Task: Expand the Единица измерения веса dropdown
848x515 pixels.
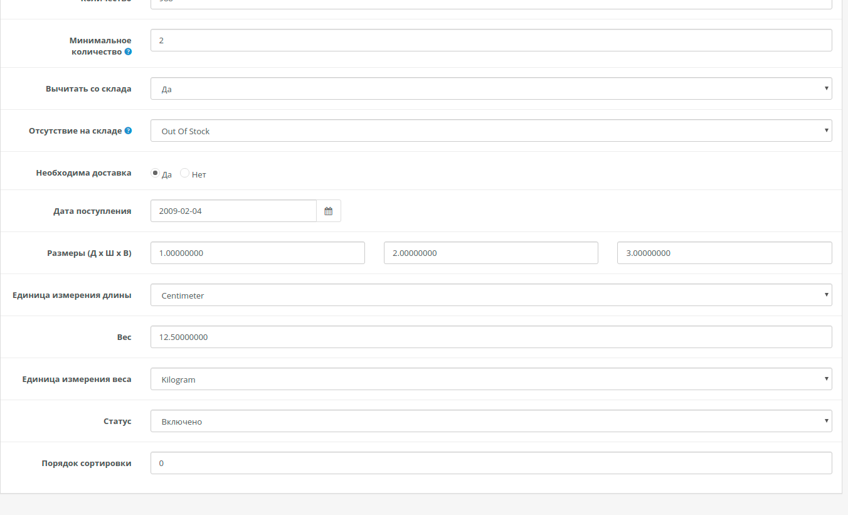Action: 490,379
